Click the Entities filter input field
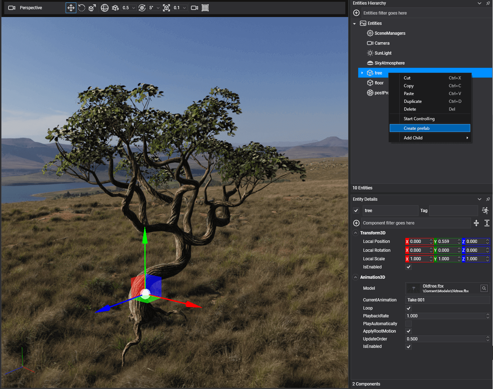493x389 pixels. [x=426, y=13]
